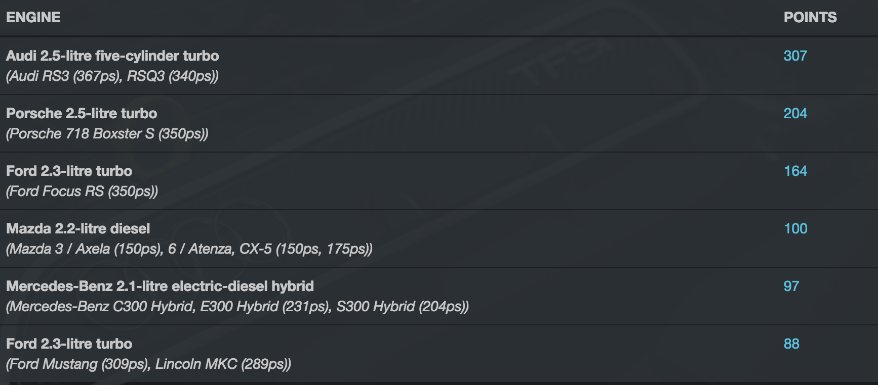Viewport: 878px width, 385px height.
Task: Click the Mazda 3 / Axela models text
Action: click(x=189, y=249)
